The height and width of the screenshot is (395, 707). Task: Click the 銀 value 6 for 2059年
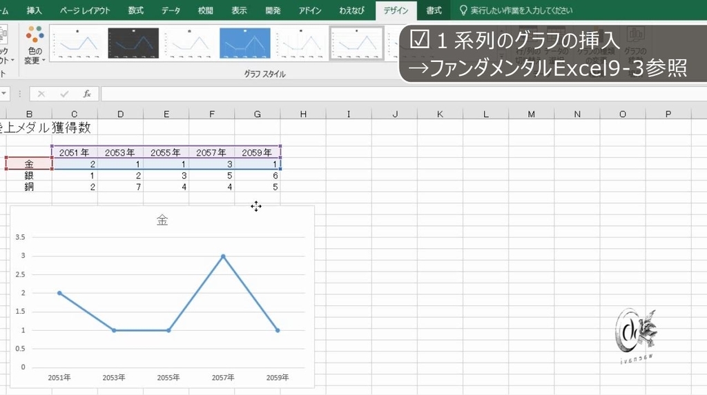point(258,176)
